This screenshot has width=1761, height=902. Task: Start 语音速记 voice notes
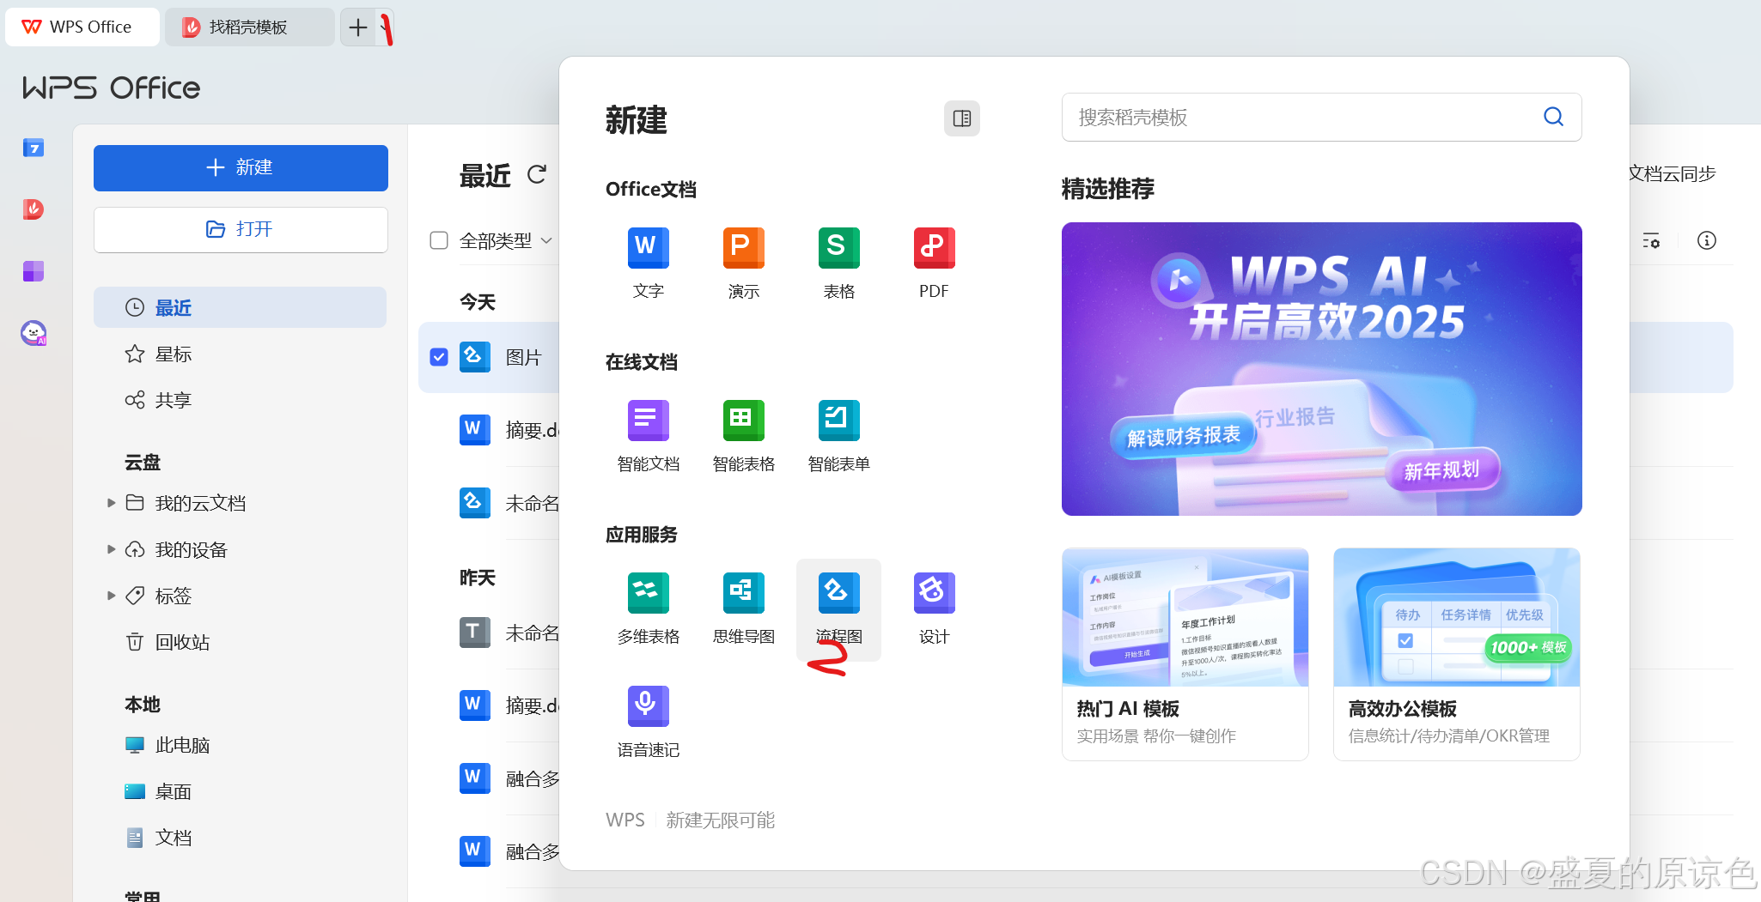tap(648, 722)
